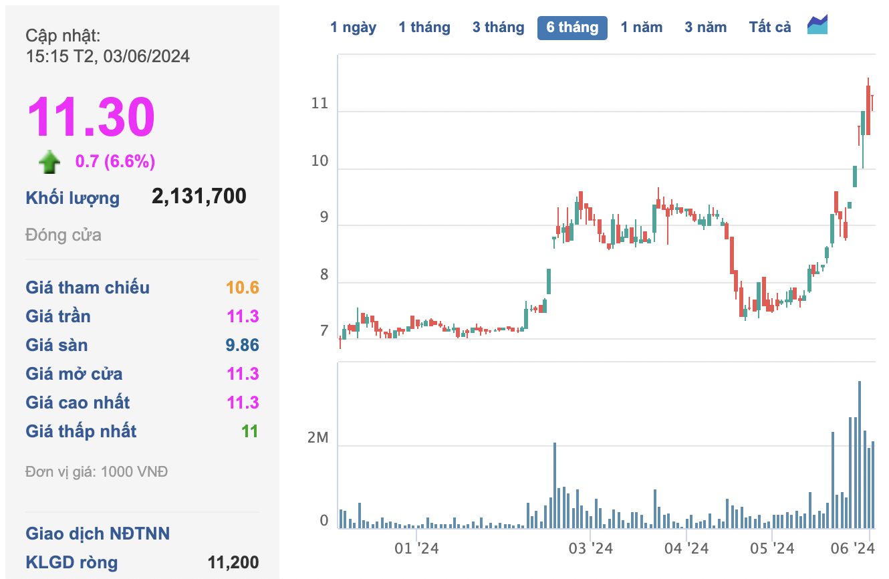The width and height of the screenshot is (889, 579).
Task: Select the Giá cao nhất label
Action: point(78,402)
